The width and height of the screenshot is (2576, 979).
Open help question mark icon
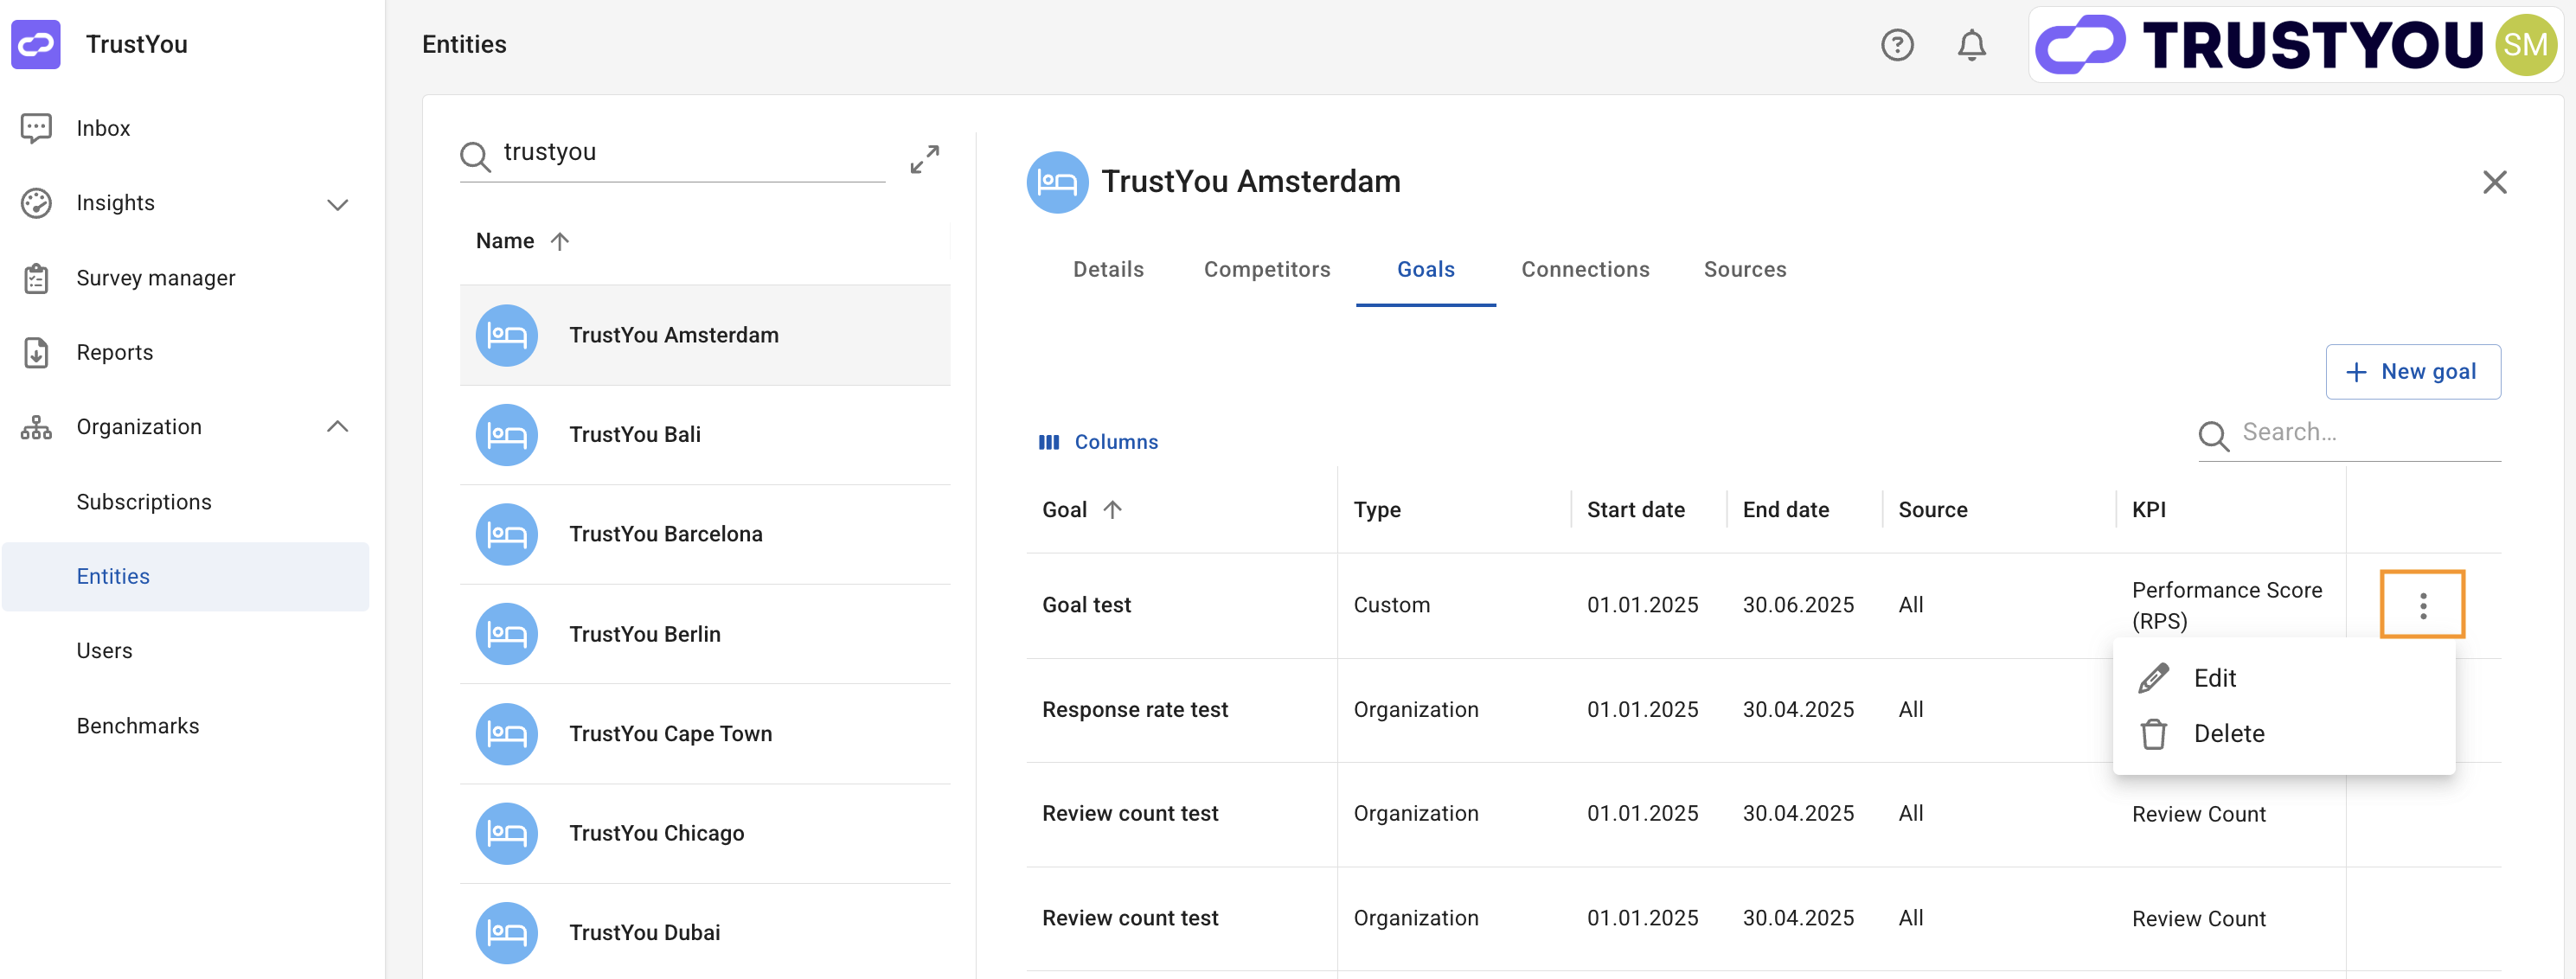[1897, 45]
